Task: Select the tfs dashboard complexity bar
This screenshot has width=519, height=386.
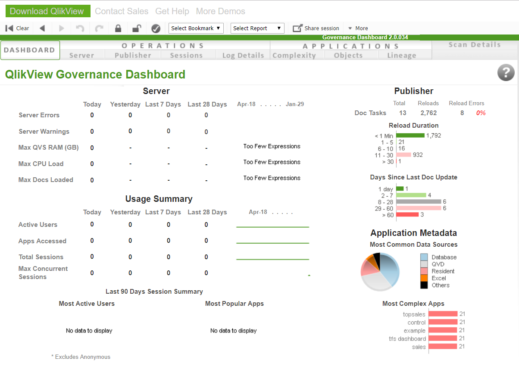Action: [443, 339]
